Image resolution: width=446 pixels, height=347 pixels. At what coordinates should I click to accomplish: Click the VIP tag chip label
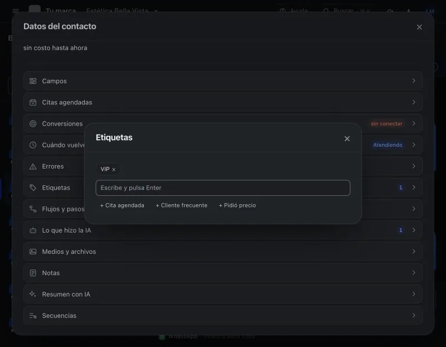point(105,169)
